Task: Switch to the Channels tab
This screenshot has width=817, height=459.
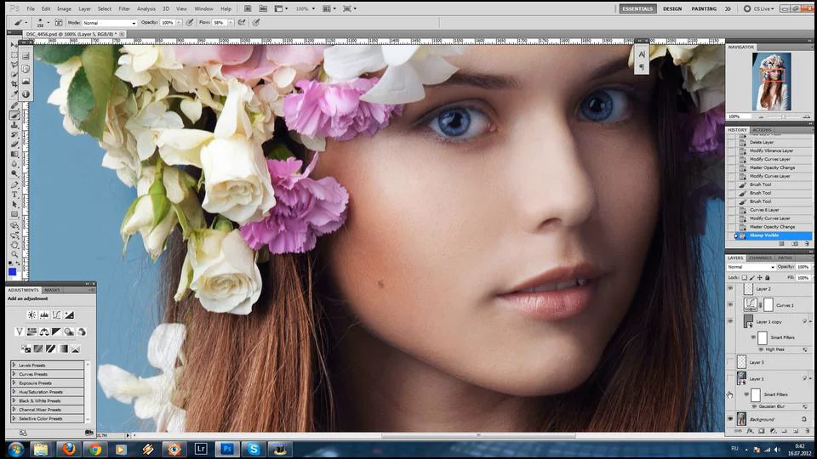Action: click(x=760, y=258)
